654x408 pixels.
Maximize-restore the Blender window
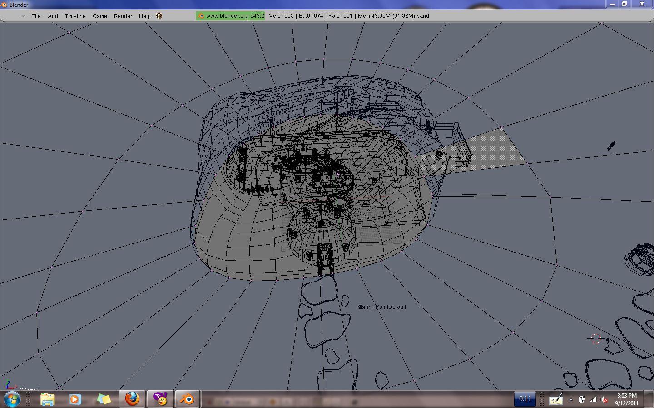coord(625,4)
